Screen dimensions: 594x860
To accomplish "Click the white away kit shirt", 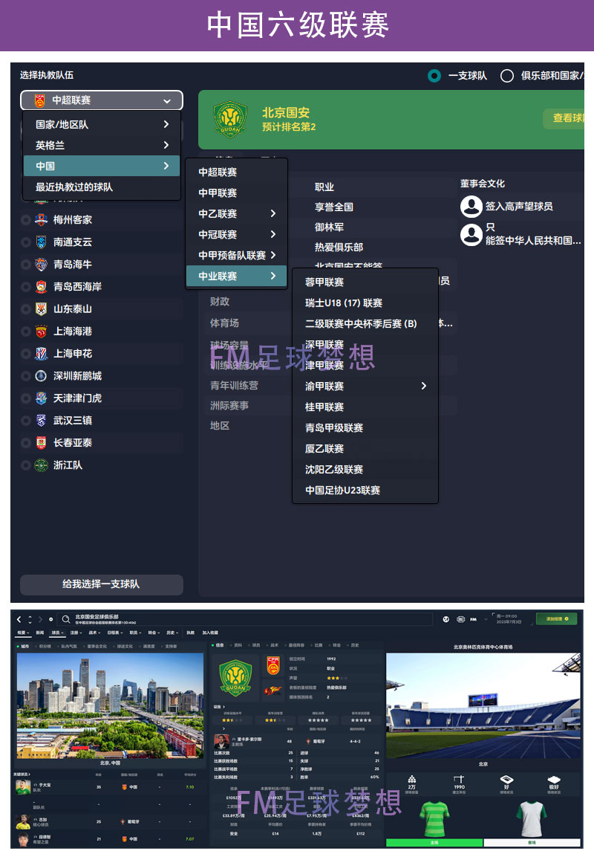I will [532, 818].
